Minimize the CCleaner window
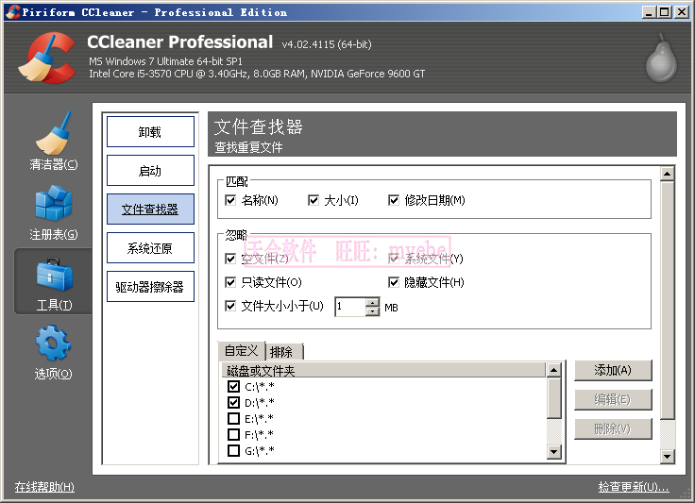 pyautogui.click(x=649, y=12)
